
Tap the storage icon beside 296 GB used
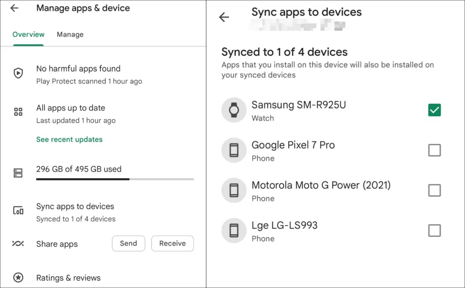click(x=18, y=173)
